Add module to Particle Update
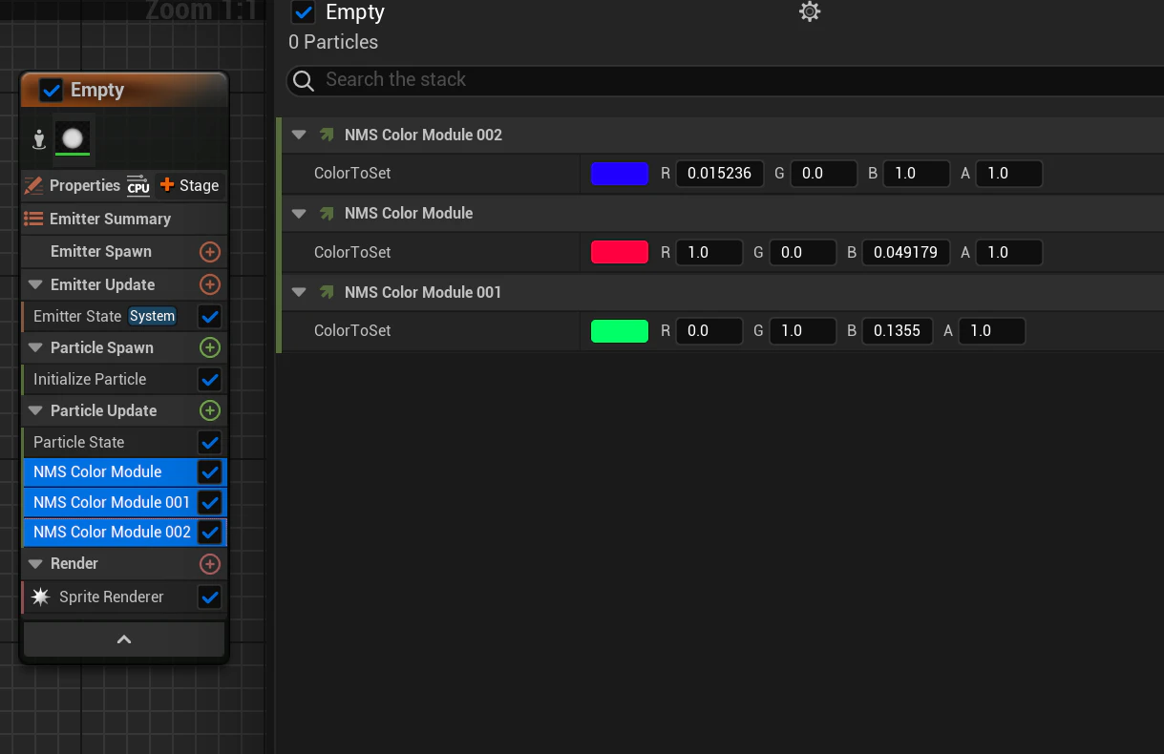Viewport: 1164px width, 754px height. coord(210,410)
